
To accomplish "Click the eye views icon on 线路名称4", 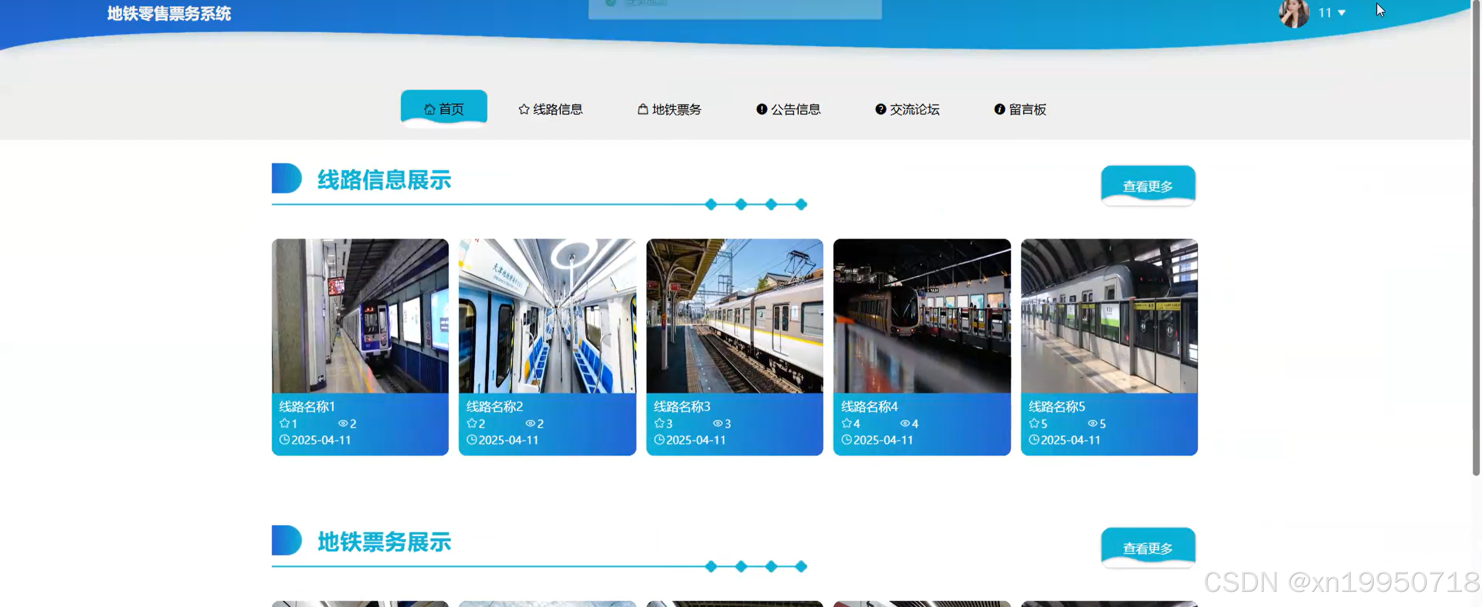I will click(x=905, y=423).
